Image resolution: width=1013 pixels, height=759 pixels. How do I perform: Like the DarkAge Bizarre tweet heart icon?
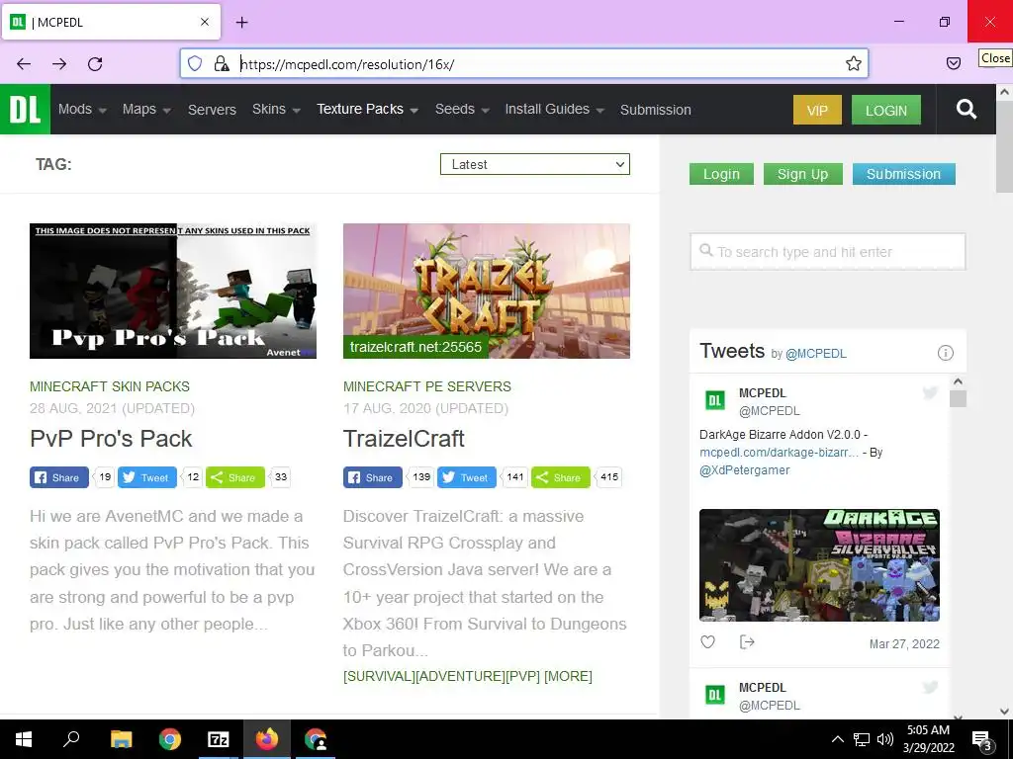(x=708, y=641)
